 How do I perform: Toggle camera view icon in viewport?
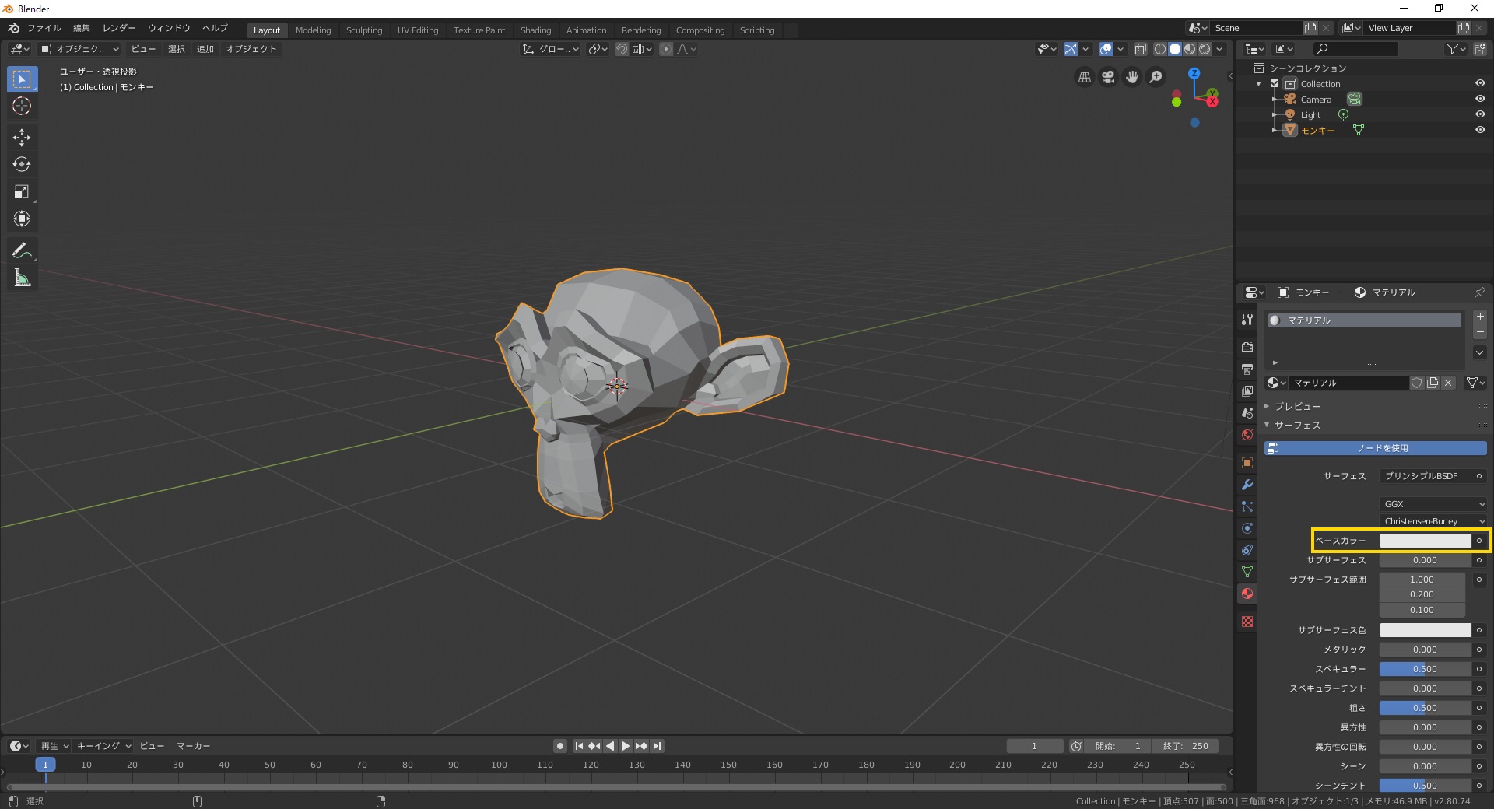point(1108,77)
